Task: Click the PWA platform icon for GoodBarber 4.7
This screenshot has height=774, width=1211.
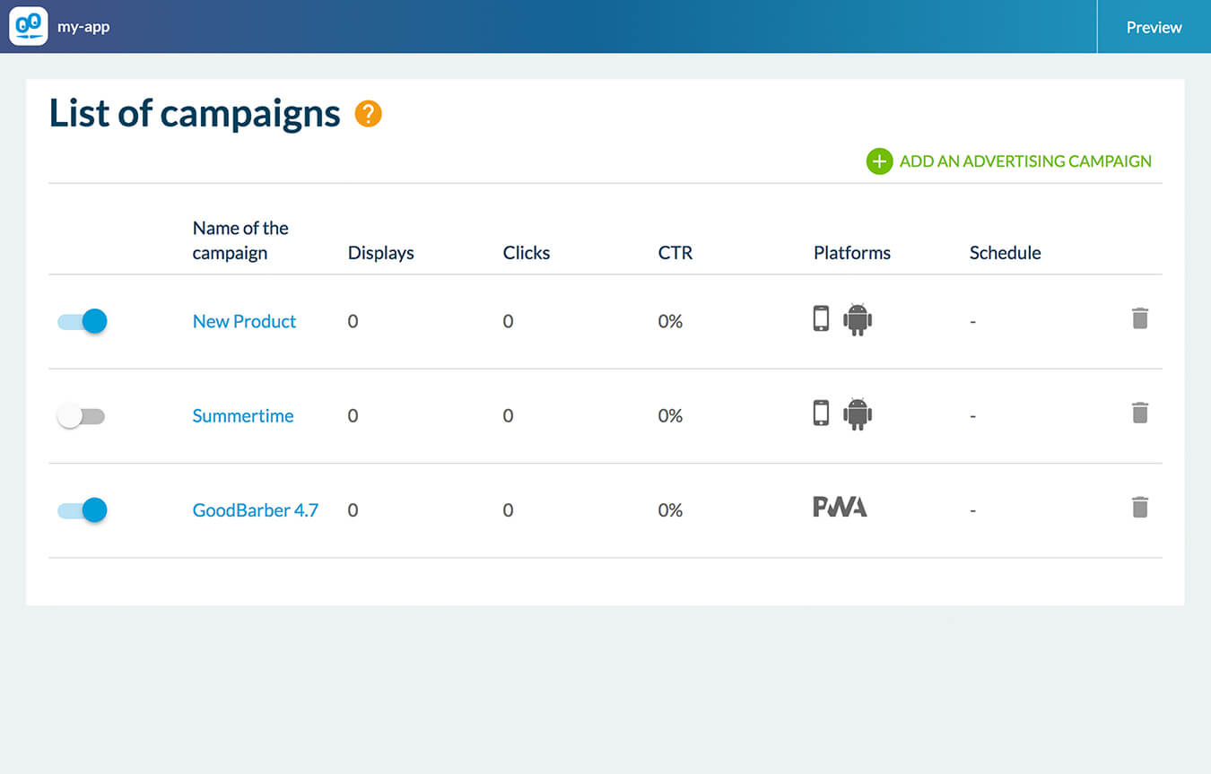Action: pos(840,508)
